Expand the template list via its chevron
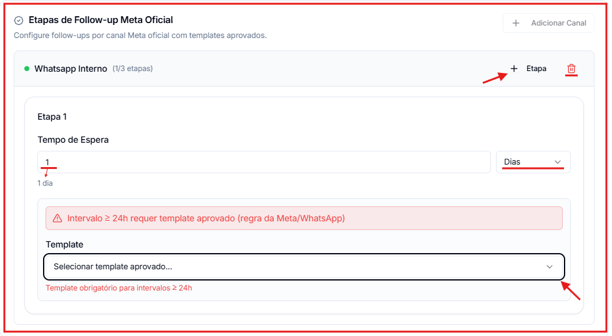This screenshot has width=612, height=336. point(550,267)
